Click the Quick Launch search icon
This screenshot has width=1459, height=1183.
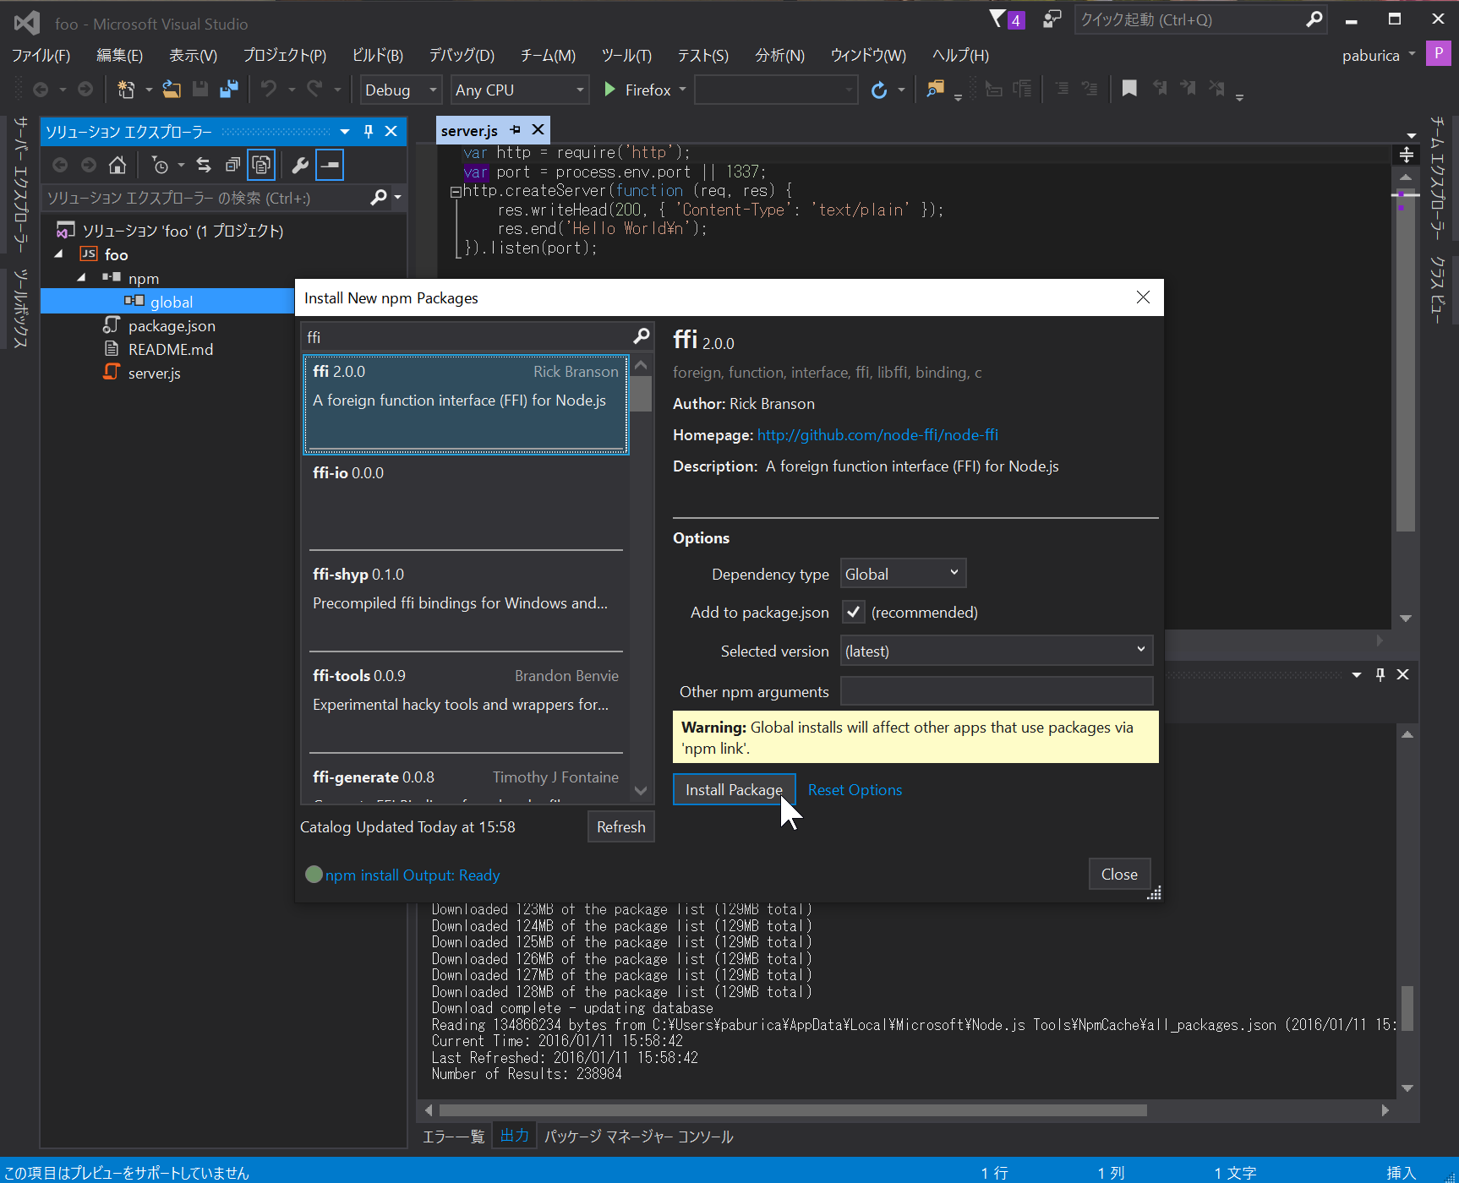(1314, 19)
